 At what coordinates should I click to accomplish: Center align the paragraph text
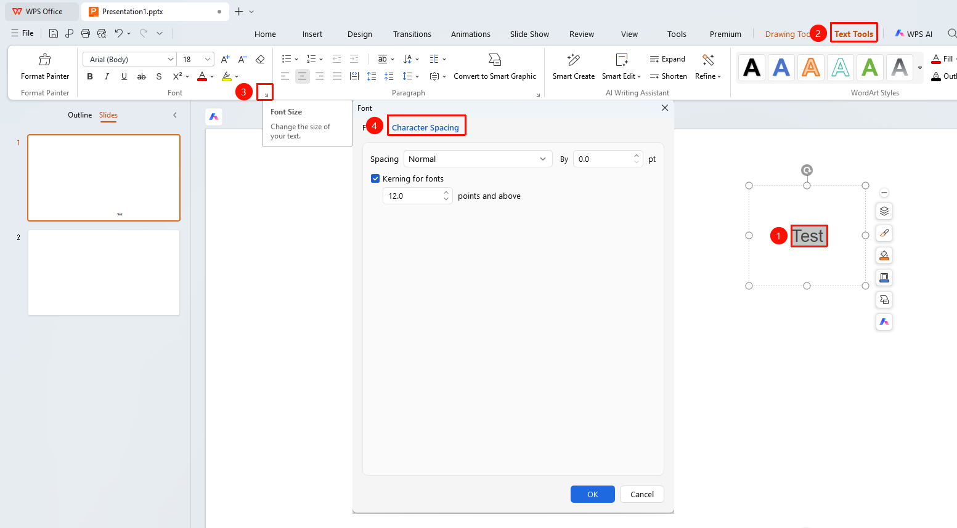pos(302,76)
